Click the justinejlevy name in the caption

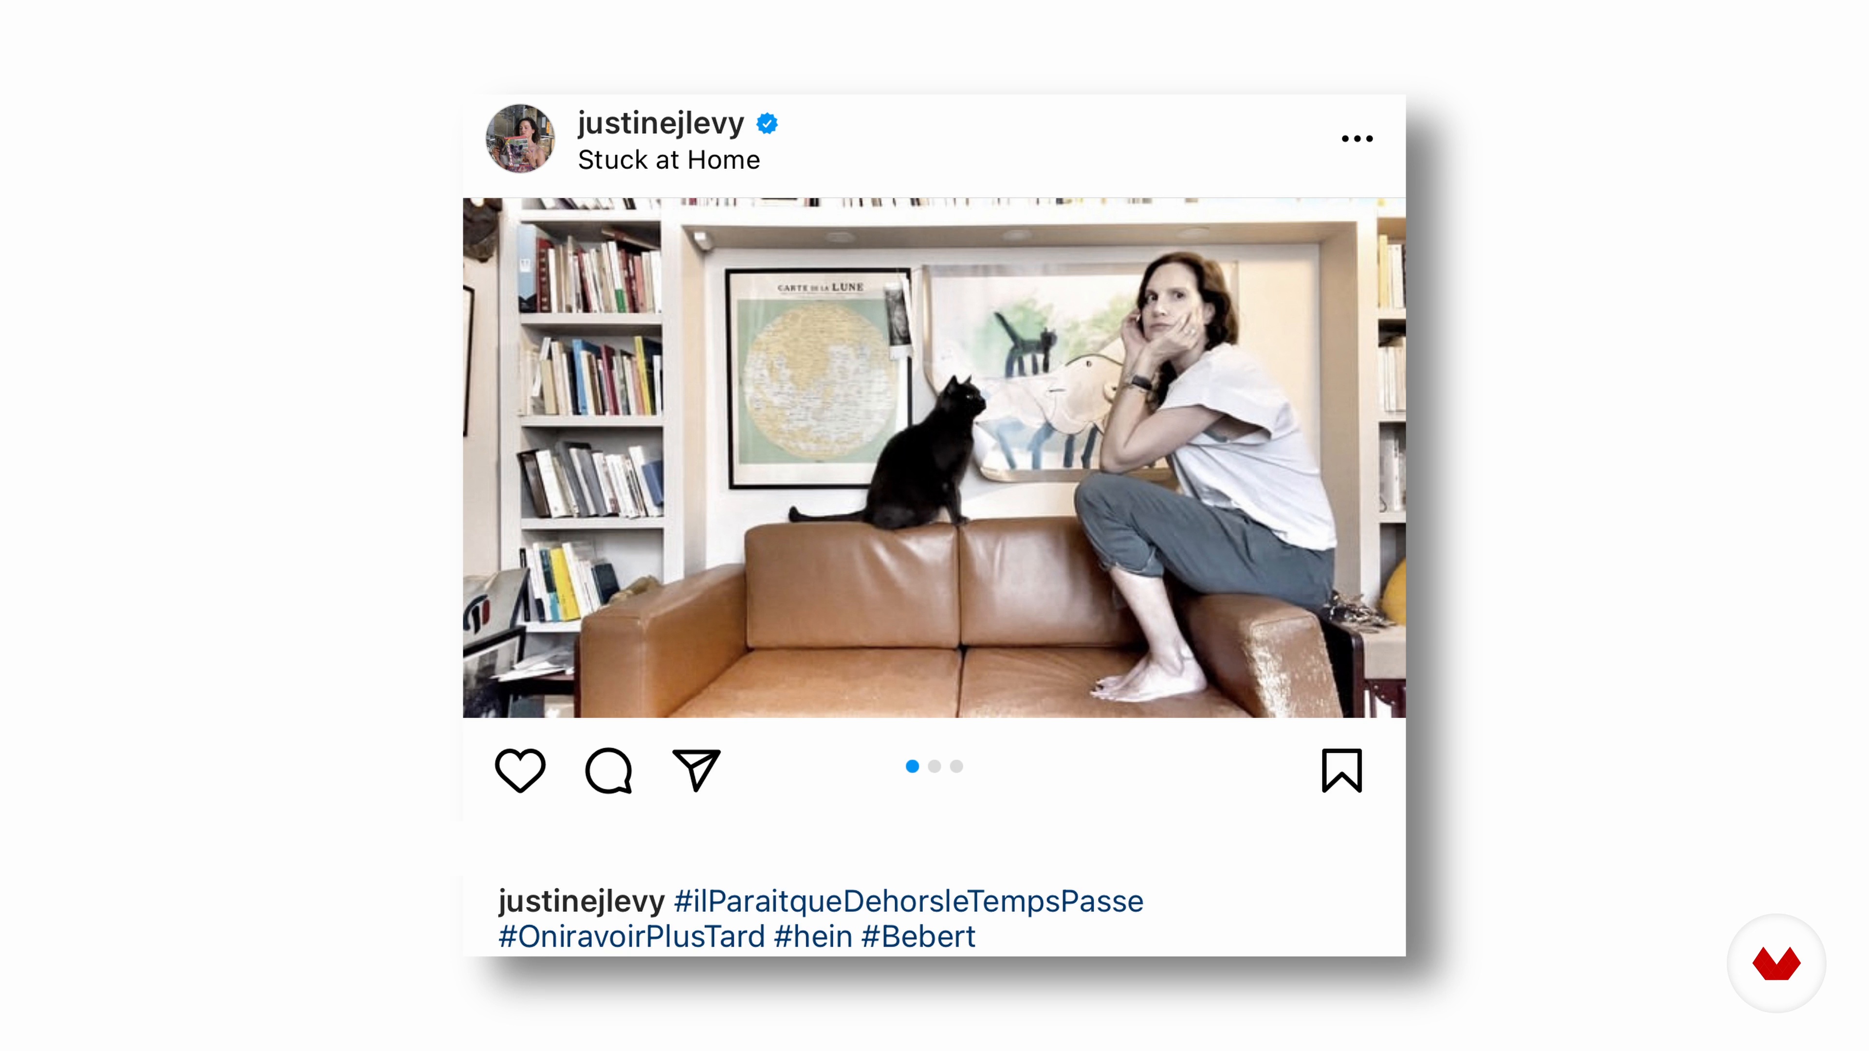(581, 902)
